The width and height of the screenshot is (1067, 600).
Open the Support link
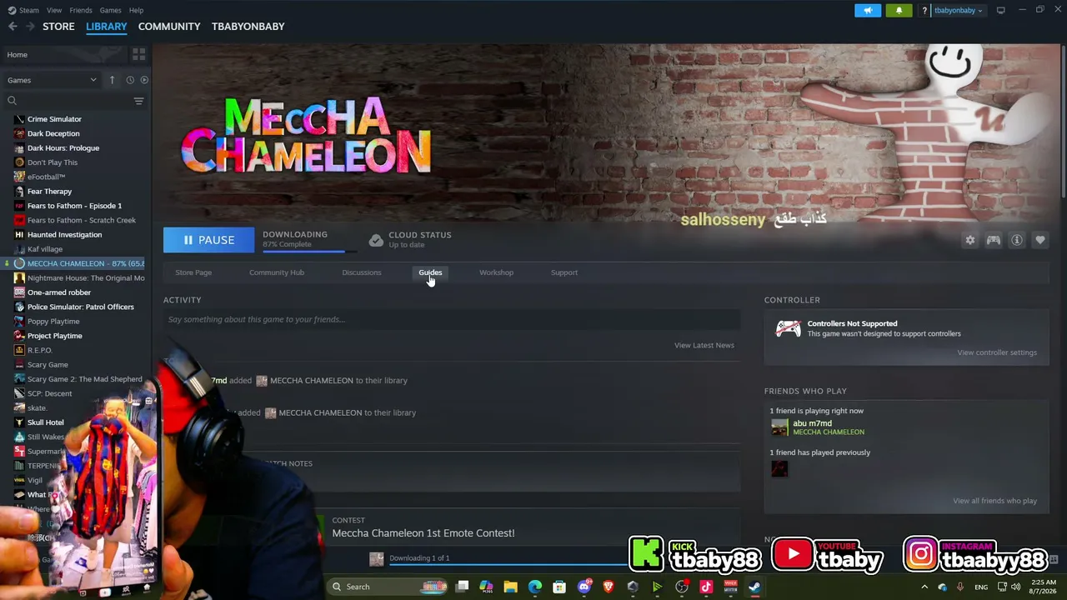[x=564, y=272]
